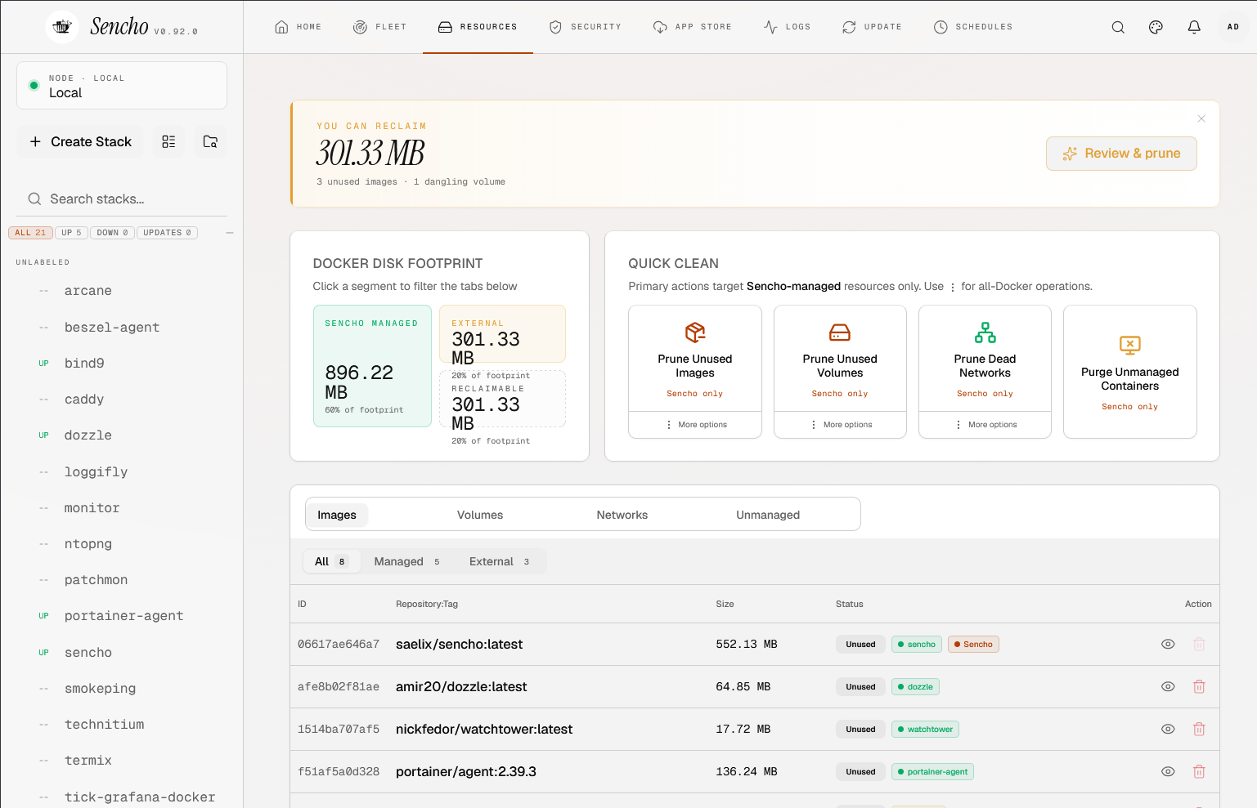Screen dimensions: 1257x808
Task: Open More options under Prune Unused Images
Action: tap(695, 425)
